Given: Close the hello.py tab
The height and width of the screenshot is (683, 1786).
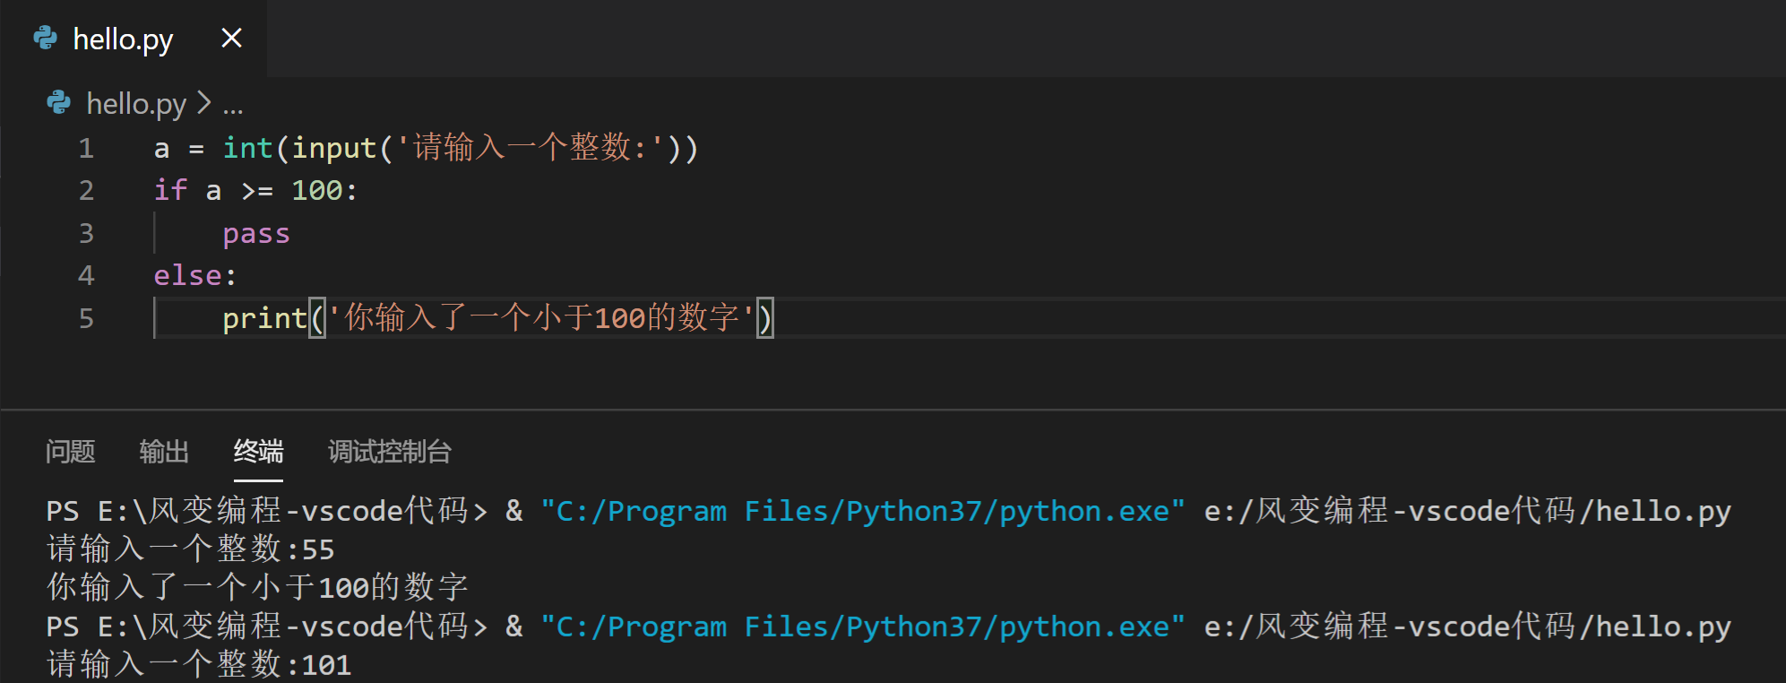Looking at the screenshot, I should click(231, 38).
